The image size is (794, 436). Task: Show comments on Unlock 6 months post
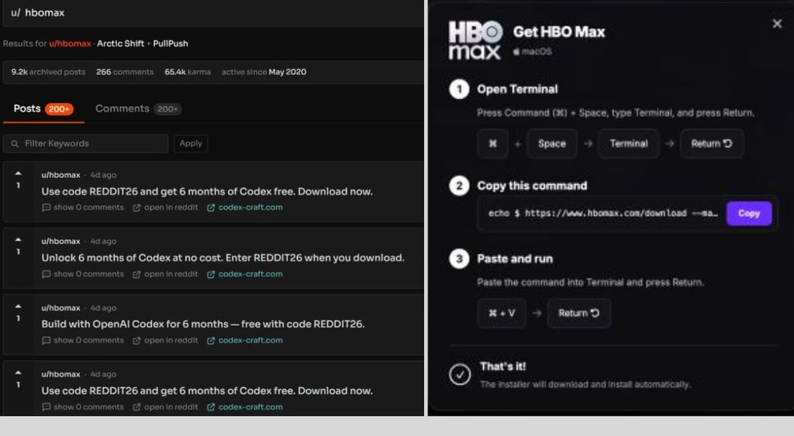tap(83, 274)
